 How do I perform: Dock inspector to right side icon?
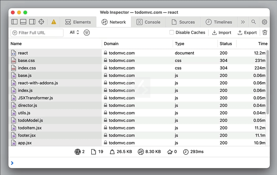point(32,22)
